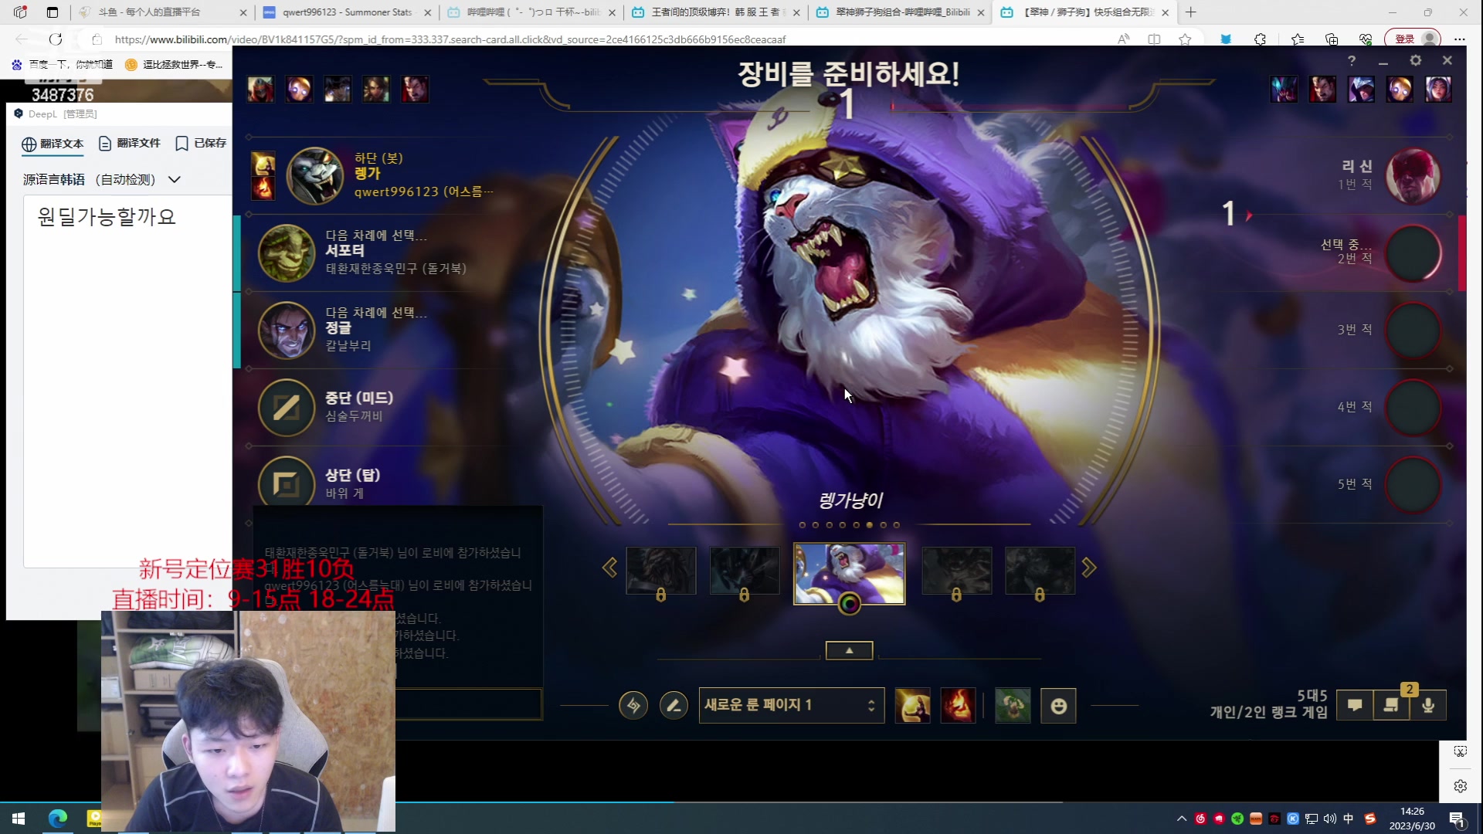The height and width of the screenshot is (834, 1483).
Task: Open League client settings gear
Action: (1415, 60)
